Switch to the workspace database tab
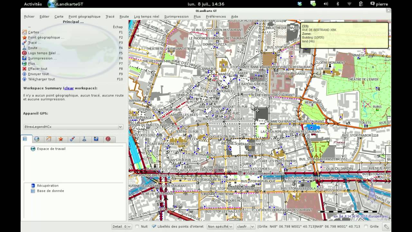412x232 pixels. (25, 139)
